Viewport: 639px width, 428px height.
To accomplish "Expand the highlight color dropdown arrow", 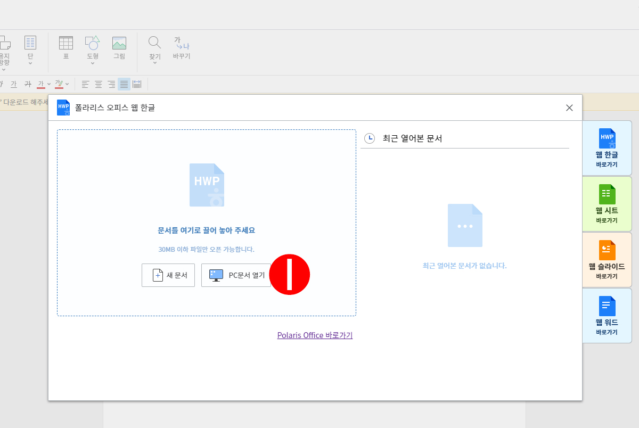I will [67, 84].
